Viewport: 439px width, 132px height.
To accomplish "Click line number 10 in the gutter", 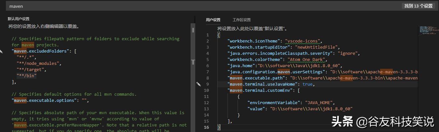I will pos(206,90).
